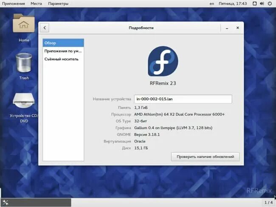The height and width of the screenshot is (207, 276).
Task: Click the virtualization value Oracle
Action: point(140,141)
